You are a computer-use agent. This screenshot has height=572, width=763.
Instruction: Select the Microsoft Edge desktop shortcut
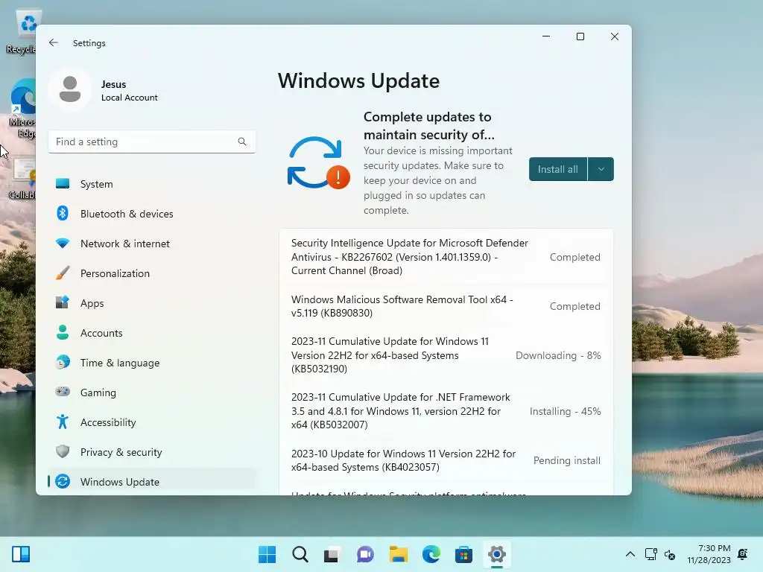tap(22, 109)
